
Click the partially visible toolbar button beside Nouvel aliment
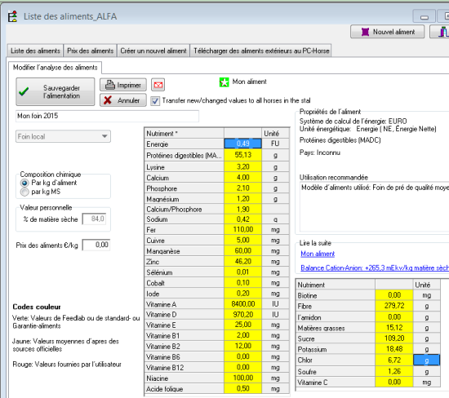click(x=439, y=32)
